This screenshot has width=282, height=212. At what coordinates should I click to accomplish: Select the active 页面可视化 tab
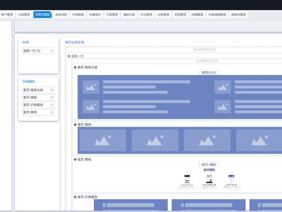point(42,14)
